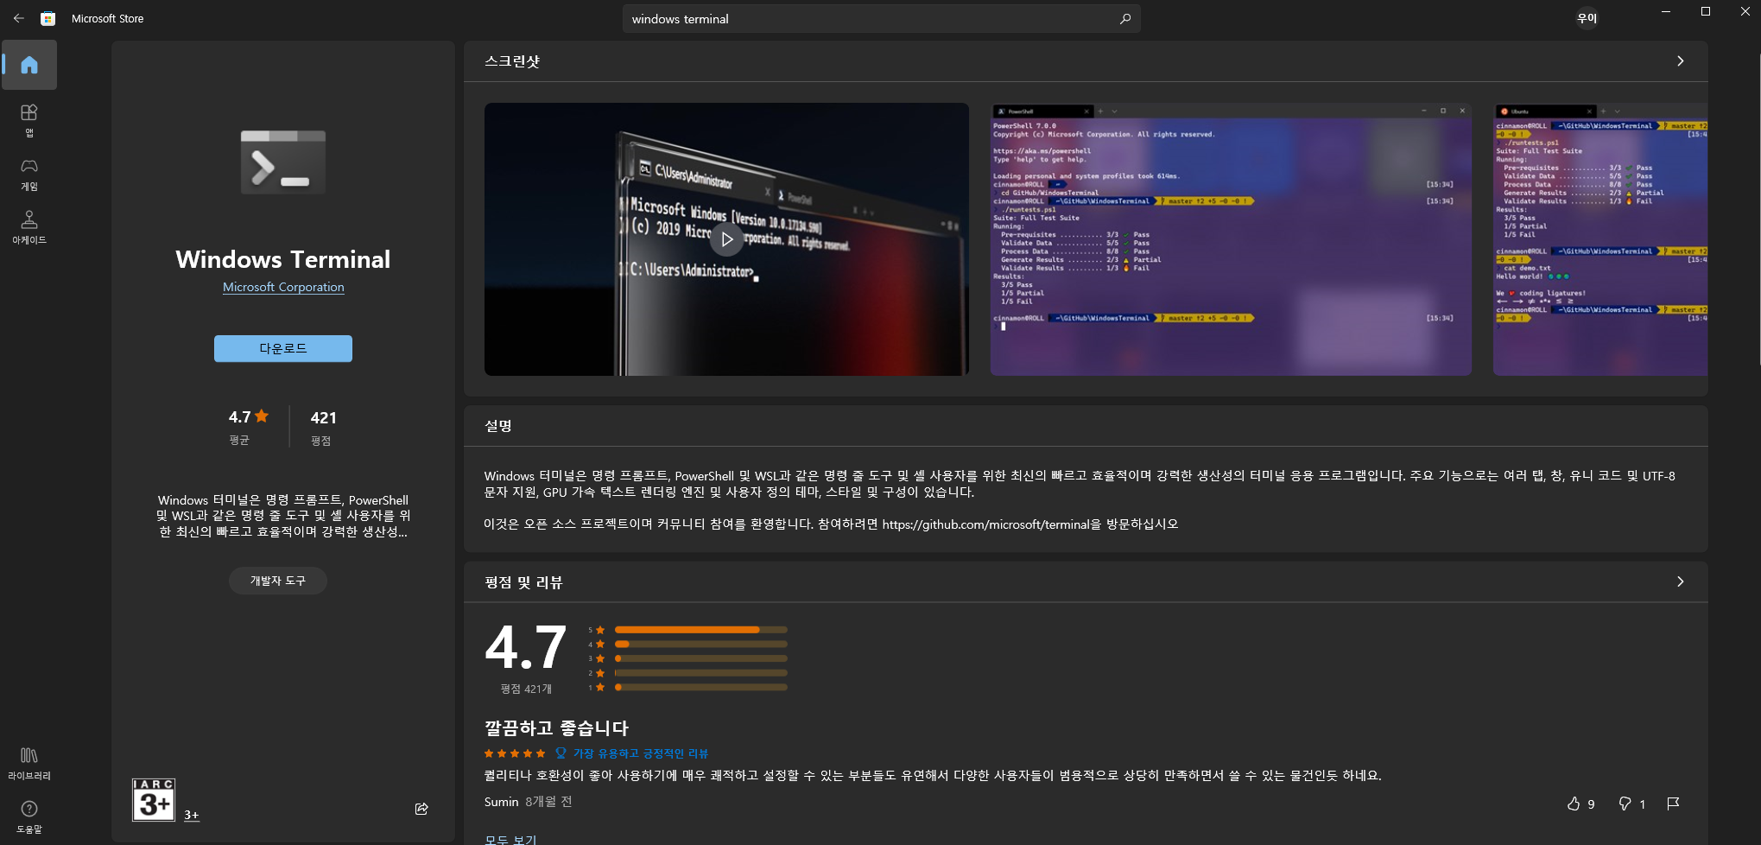
Task: Open the Apps (앱) section
Action: (x=29, y=120)
